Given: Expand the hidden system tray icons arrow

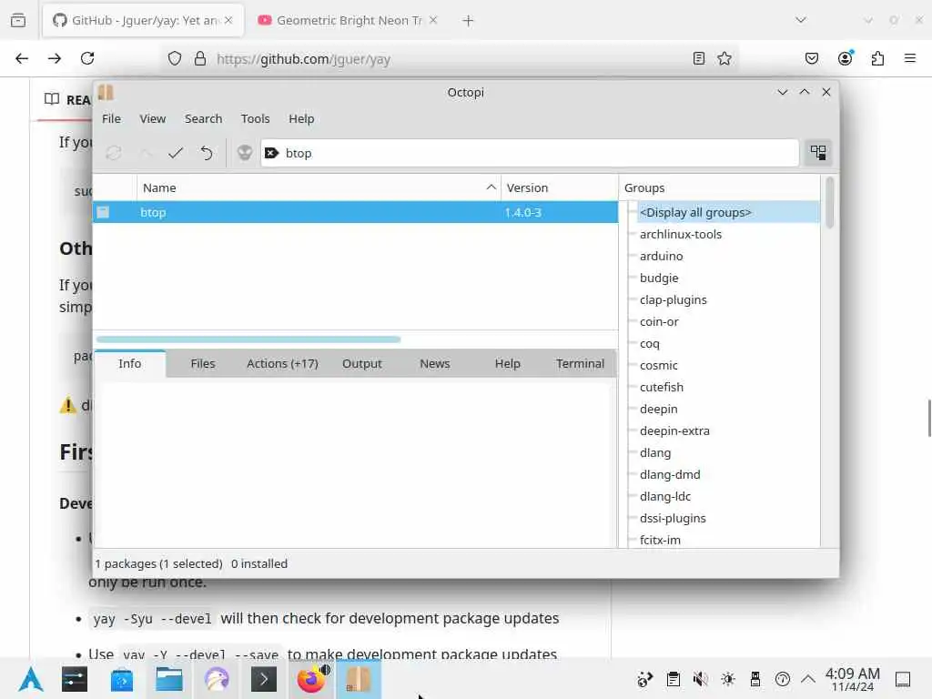Looking at the screenshot, I should point(808,679).
